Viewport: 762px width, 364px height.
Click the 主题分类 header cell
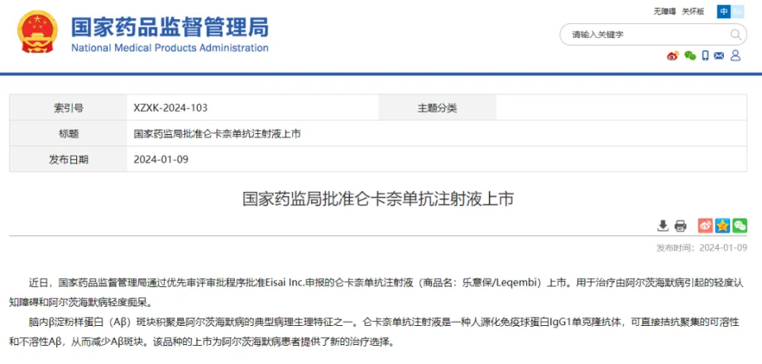coord(437,108)
